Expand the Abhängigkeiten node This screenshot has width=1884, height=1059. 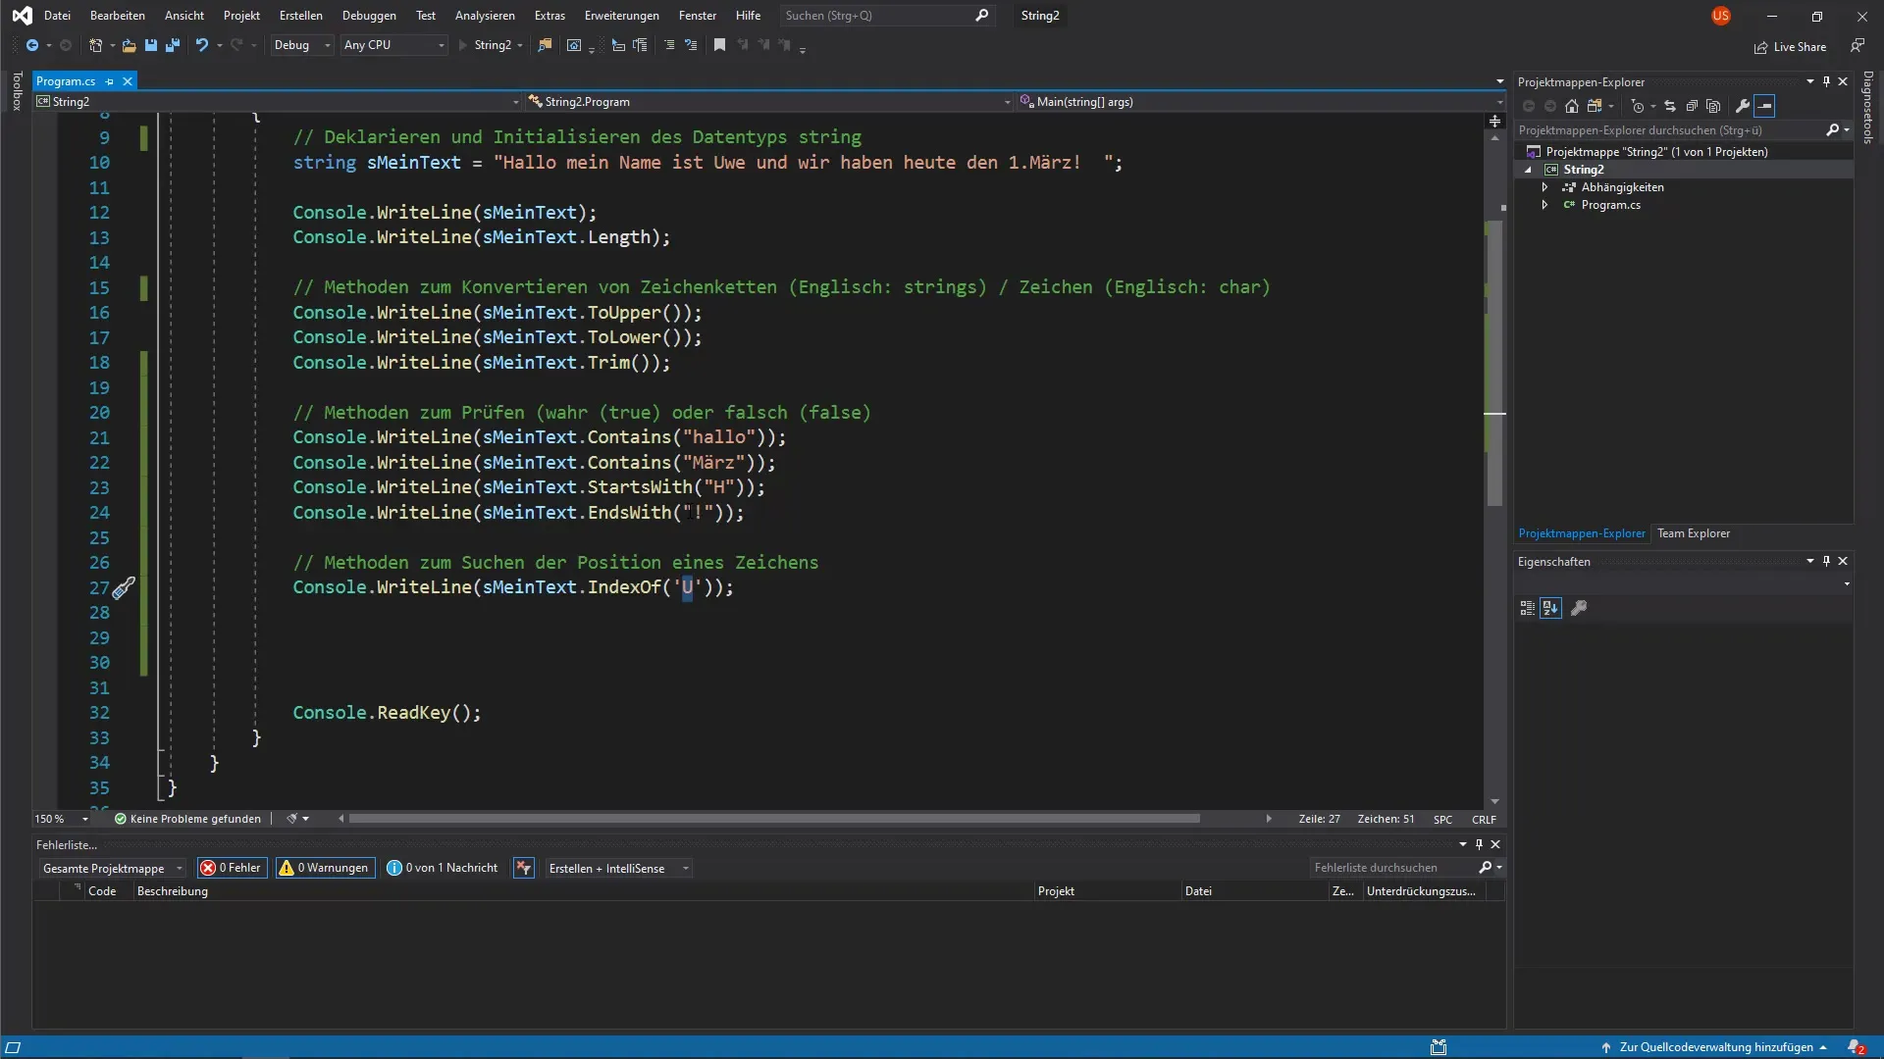[1545, 187]
